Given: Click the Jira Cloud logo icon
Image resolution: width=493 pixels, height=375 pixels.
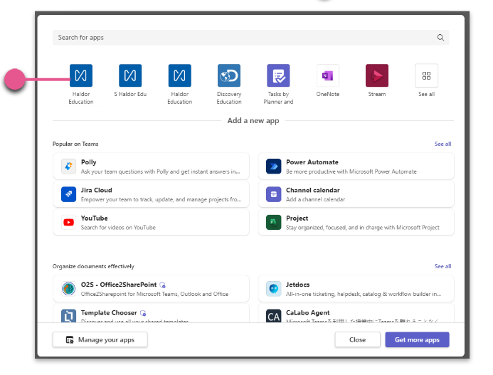Looking at the screenshot, I should pos(68,194).
